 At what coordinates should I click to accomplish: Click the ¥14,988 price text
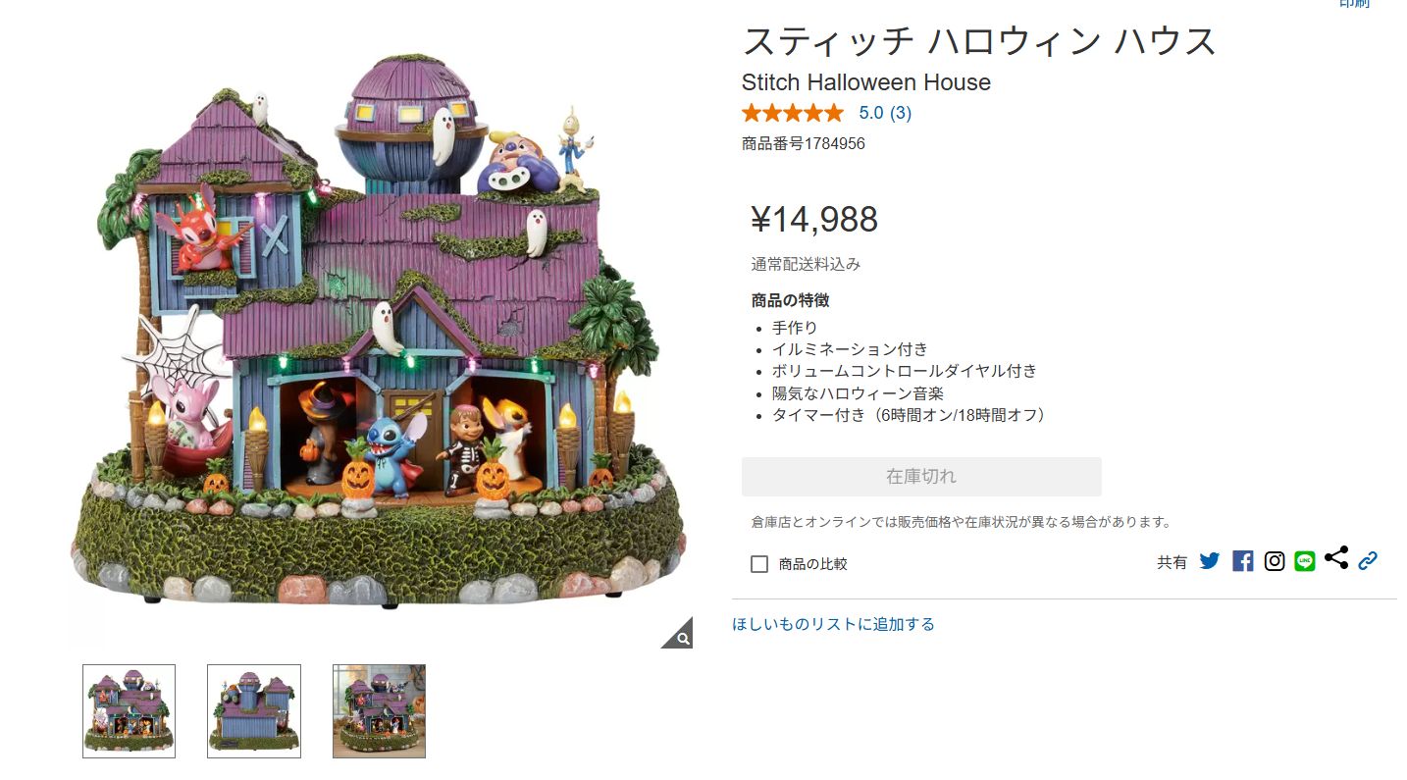tap(814, 220)
